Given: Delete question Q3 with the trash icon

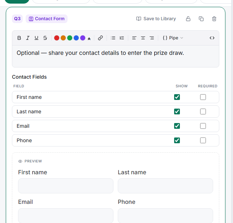Looking at the screenshot, I should (214, 19).
